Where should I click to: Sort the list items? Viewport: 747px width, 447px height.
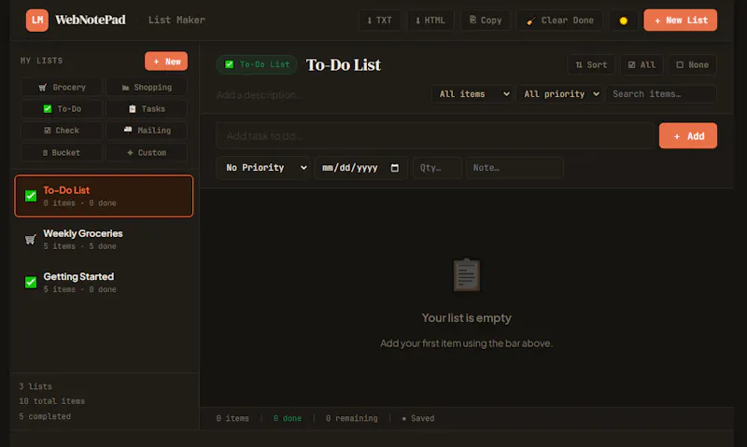click(591, 64)
